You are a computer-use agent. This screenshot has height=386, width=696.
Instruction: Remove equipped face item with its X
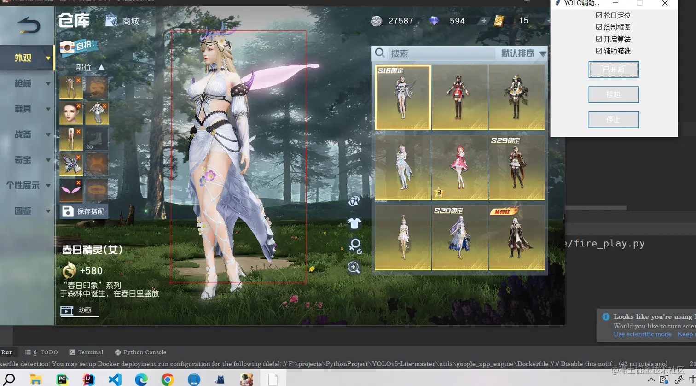[79, 106]
